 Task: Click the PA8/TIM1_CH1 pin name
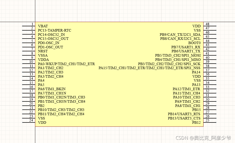(188, 106)
